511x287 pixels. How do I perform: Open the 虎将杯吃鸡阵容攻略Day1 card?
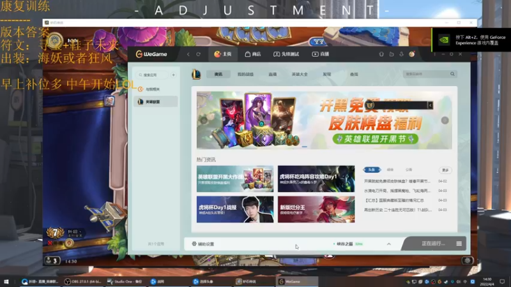[x=316, y=179]
